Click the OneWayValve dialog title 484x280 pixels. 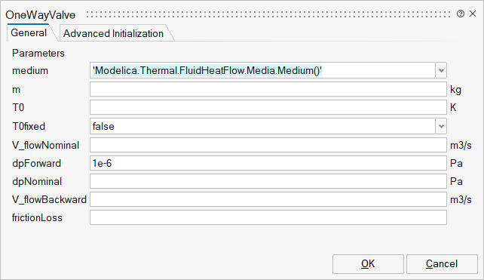click(x=41, y=15)
